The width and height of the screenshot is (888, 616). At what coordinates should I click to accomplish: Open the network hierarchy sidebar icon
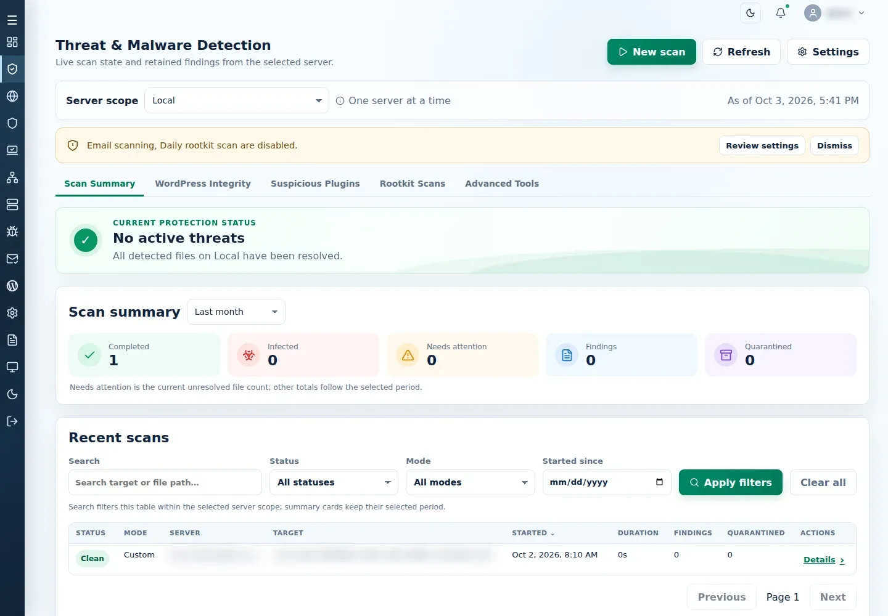[12, 177]
